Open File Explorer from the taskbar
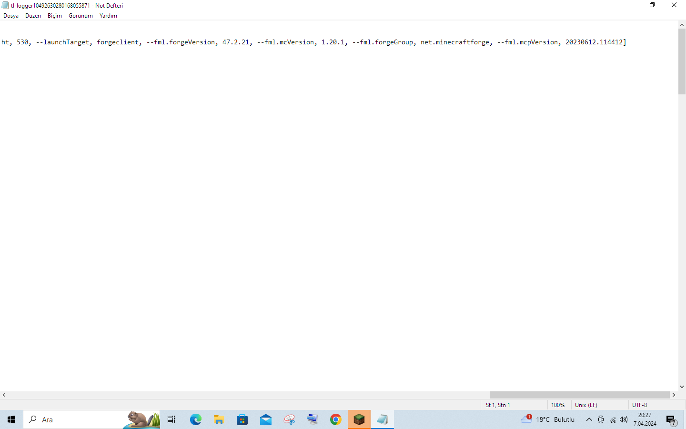The width and height of the screenshot is (686, 429). point(219,419)
